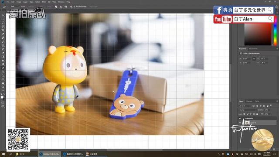The image size is (279, 157).
Task: Select the Pen tool in toolbox
Action: pos(3,68)
